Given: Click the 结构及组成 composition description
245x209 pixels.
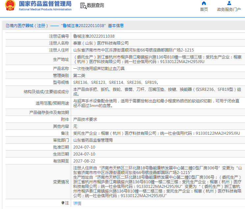Looking at the screenshot, I should click(x=157, y=92).
